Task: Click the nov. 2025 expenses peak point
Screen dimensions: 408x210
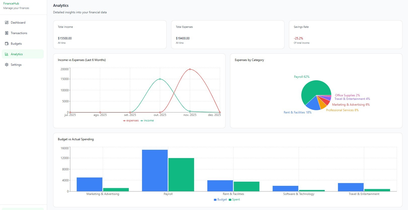Action: (x=190, y=69)
